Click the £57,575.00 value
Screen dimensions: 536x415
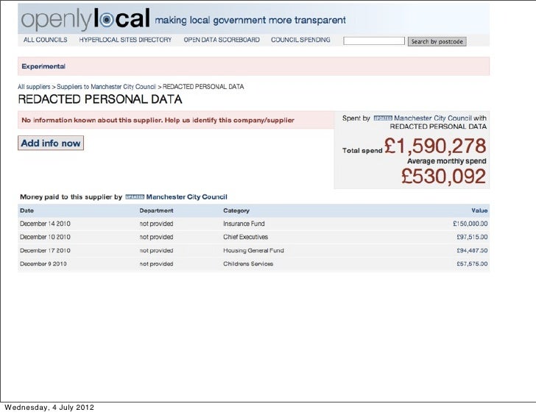click(x=472, y=264)
